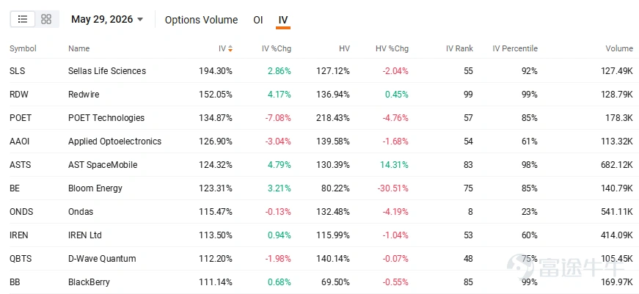
Task: Sort by IV %Chg column header
Action: click(277, 49)
